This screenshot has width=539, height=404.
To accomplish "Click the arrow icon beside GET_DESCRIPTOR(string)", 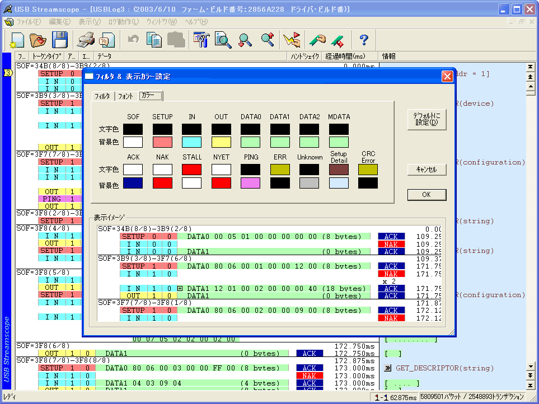I will 388,368.
